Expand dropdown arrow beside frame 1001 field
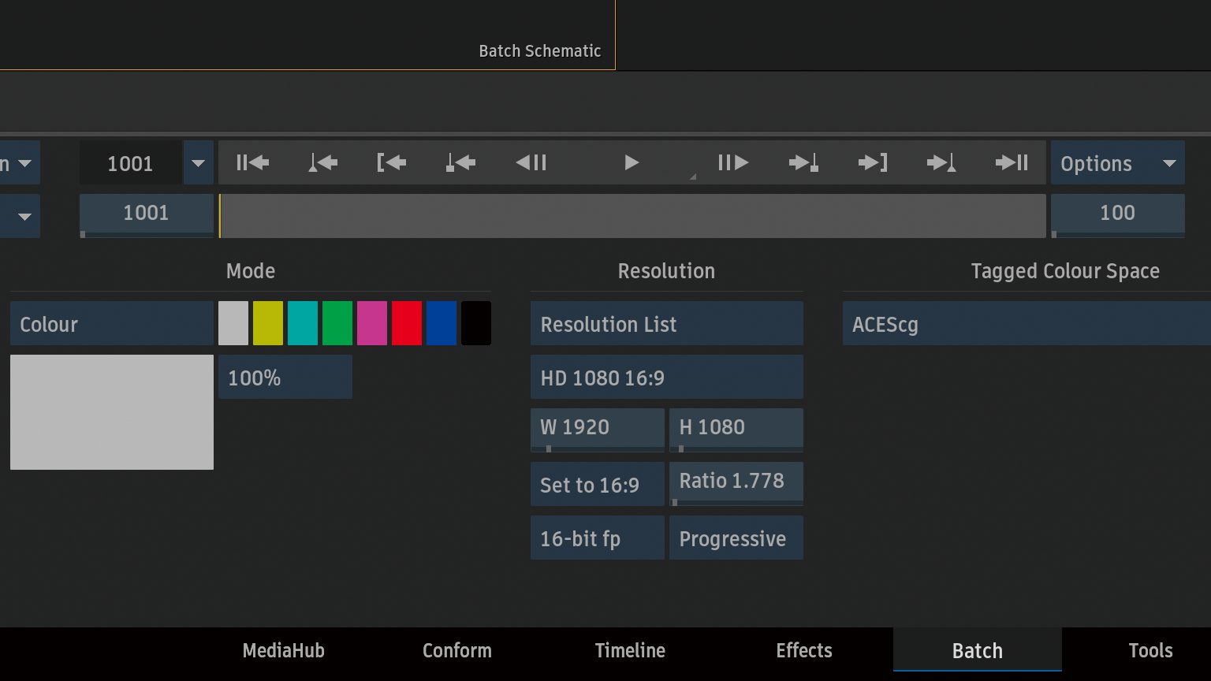The height and width of the screenshot is (681, 1211). [x=199, y=162]
